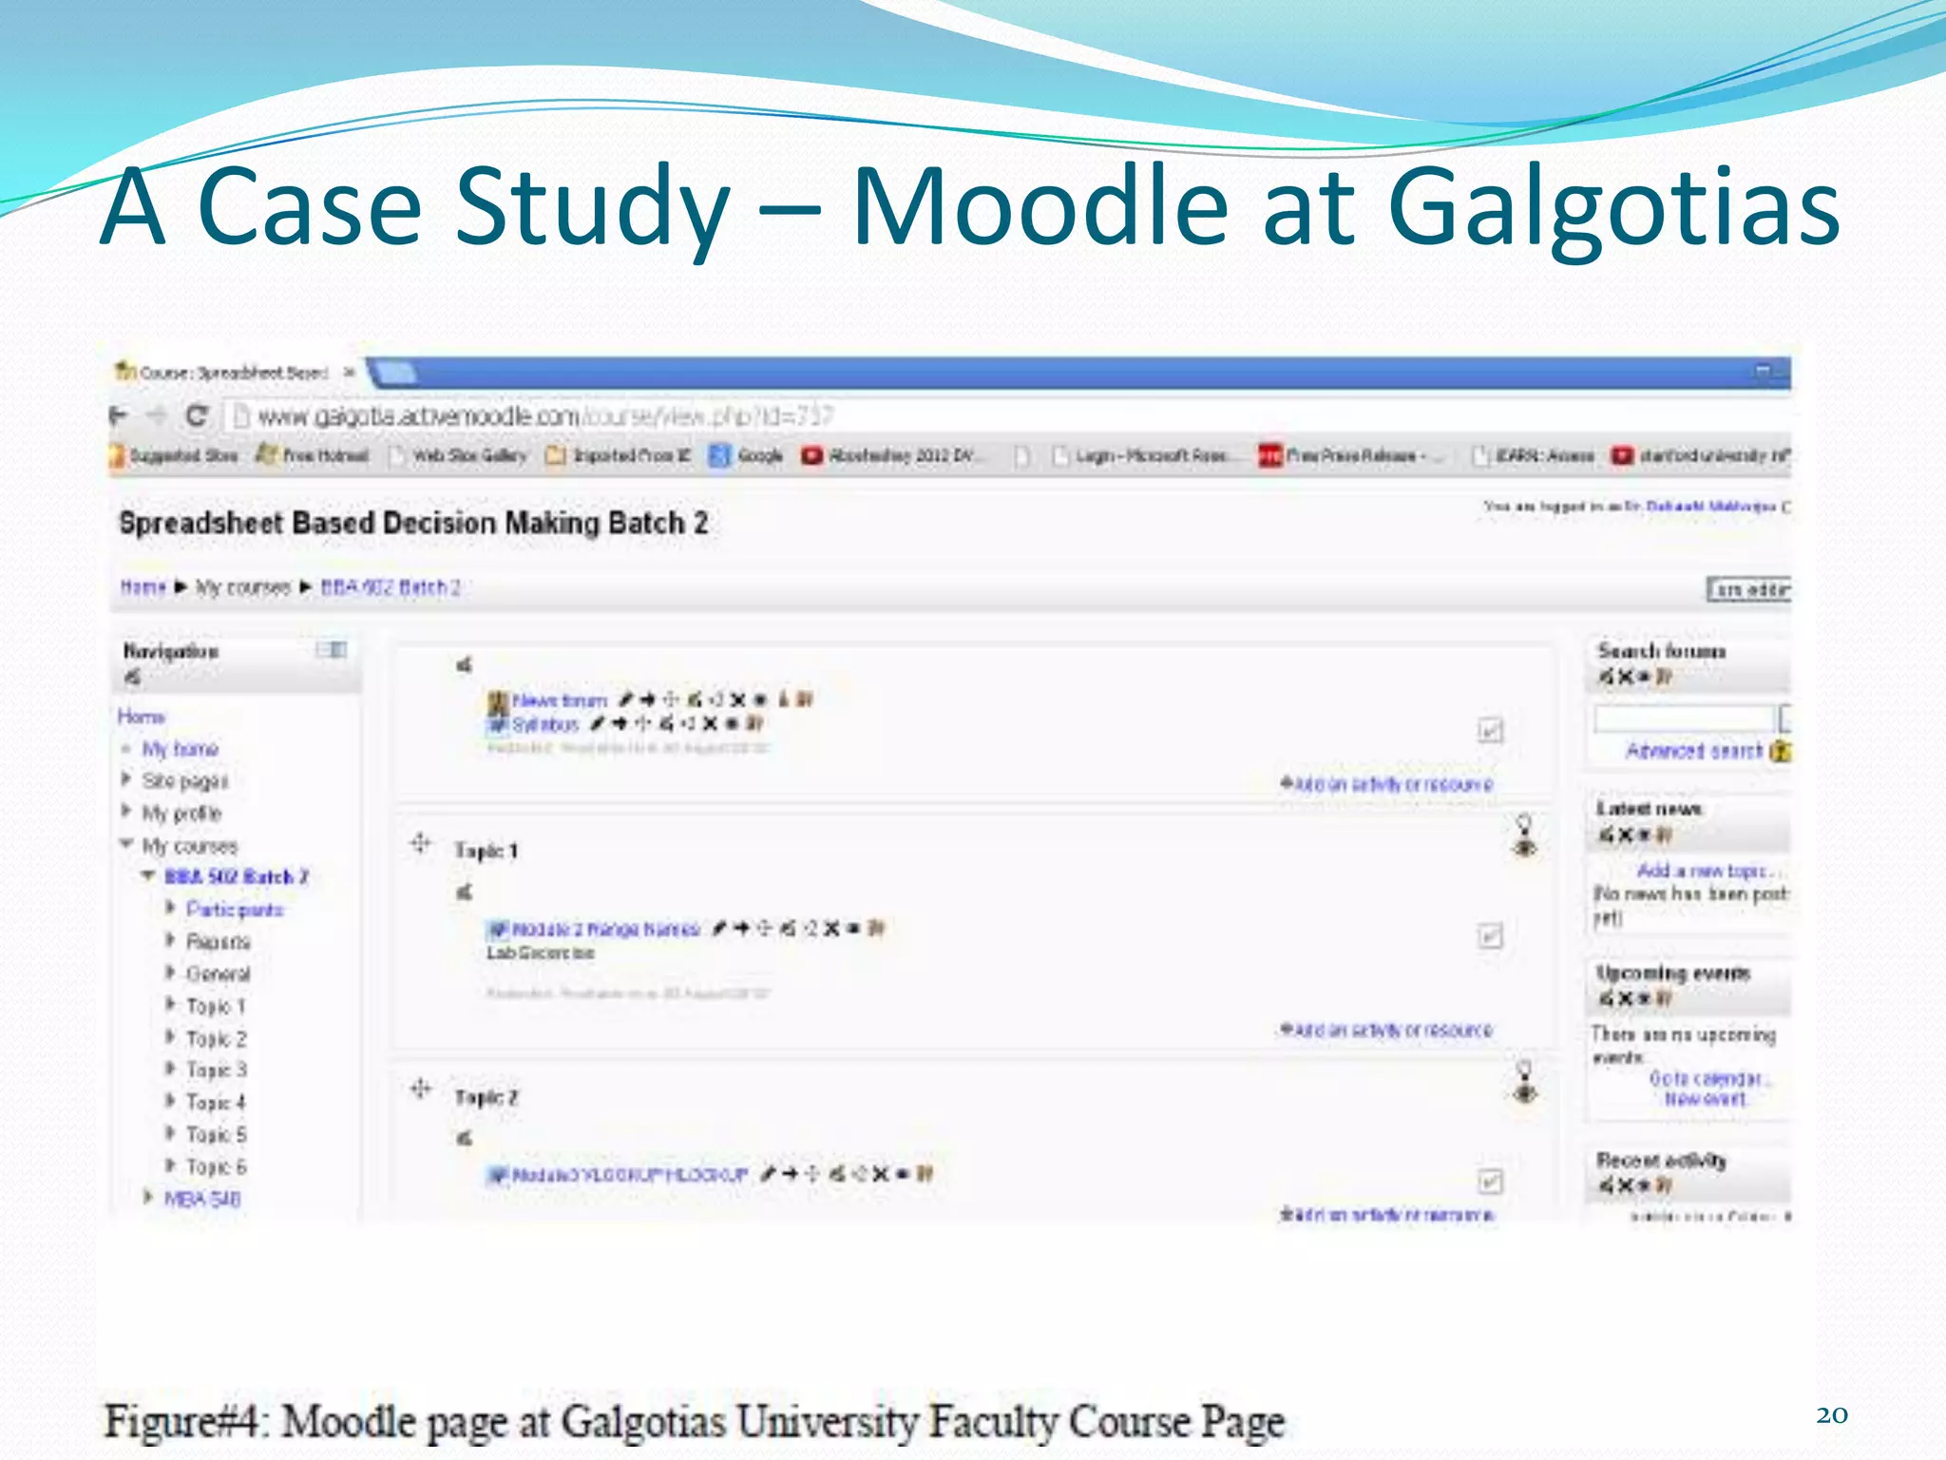Click the Upcoming events block settings icon
Image resolution: width=1946 pixels, height=1460 pixels.
pyautogui.click(x=1606, y=999)
